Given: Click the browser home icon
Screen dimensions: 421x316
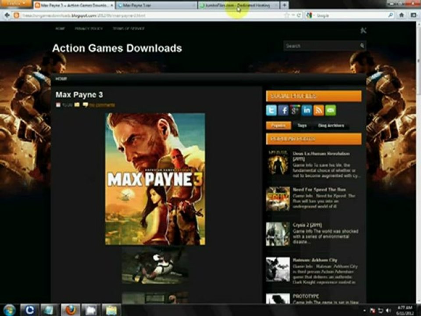Looking at the screenshot, I should (x=402, y=15).
